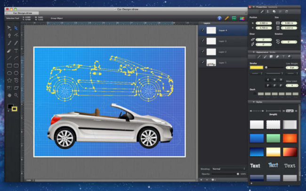Select the Rectangle shape tool
Screen dimensions: 306x191
[x=9, y=65]
